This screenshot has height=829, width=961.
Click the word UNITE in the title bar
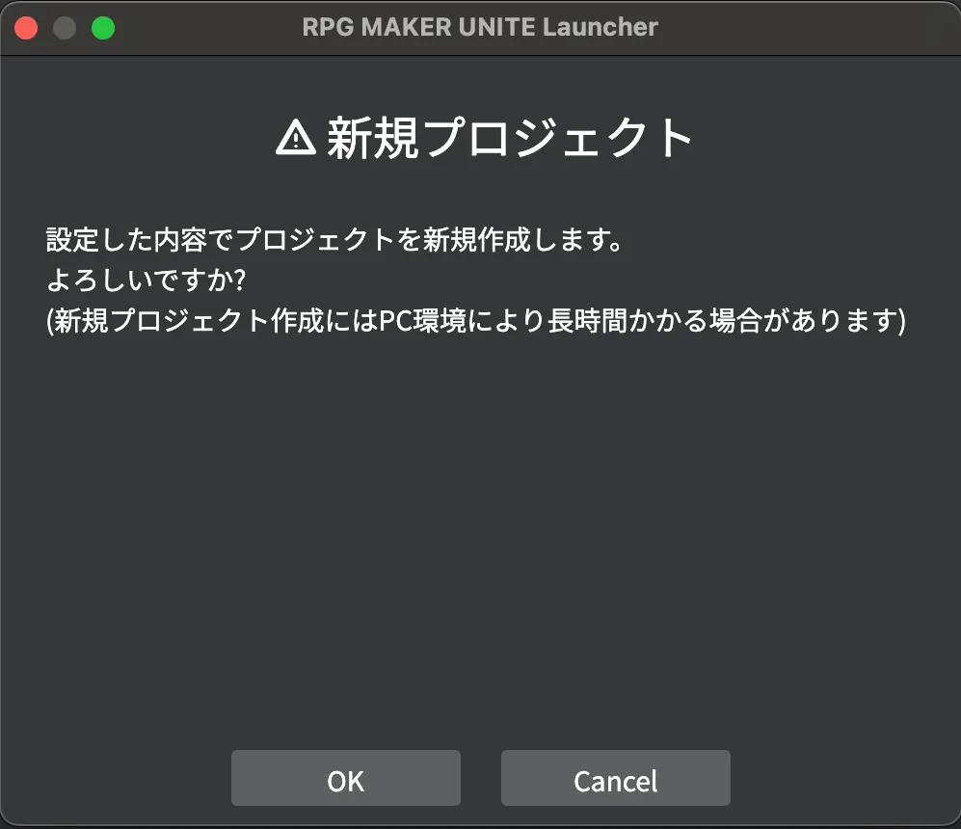tap(497, 27)
